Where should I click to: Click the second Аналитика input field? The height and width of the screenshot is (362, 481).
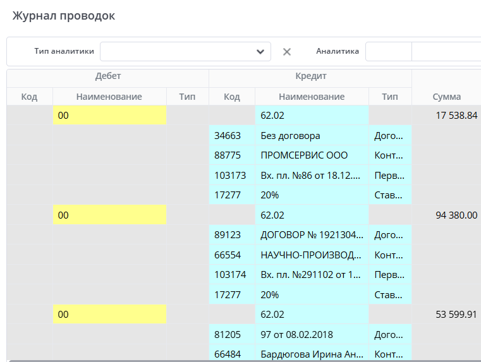(x=446, y=52)
